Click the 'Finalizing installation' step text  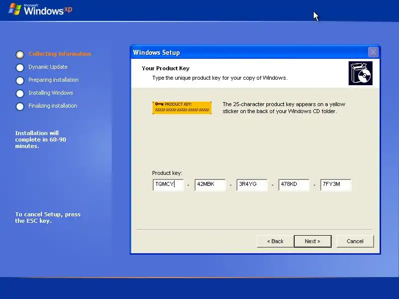(x=53, y=106)
